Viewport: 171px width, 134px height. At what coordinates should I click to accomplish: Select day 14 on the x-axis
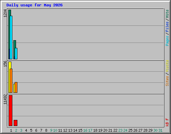pyautogui.click(x=75, y=130)
